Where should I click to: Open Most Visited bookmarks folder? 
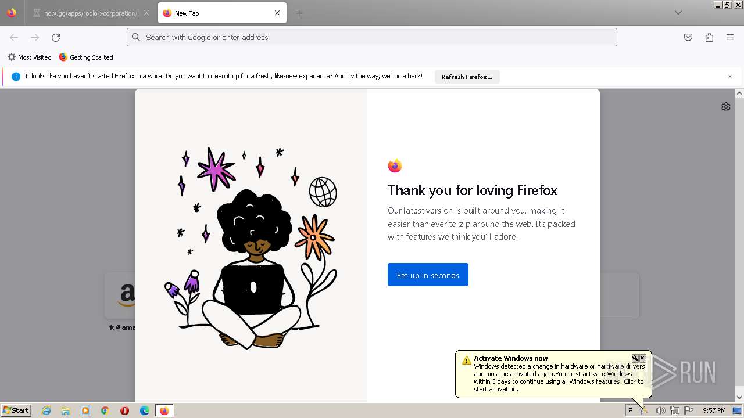coord(30,57)
